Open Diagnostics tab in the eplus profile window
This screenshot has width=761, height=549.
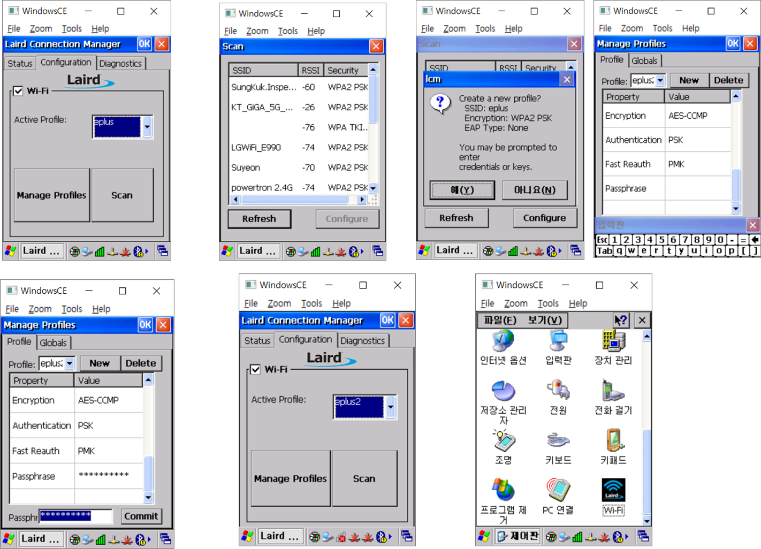click(120, 63)
